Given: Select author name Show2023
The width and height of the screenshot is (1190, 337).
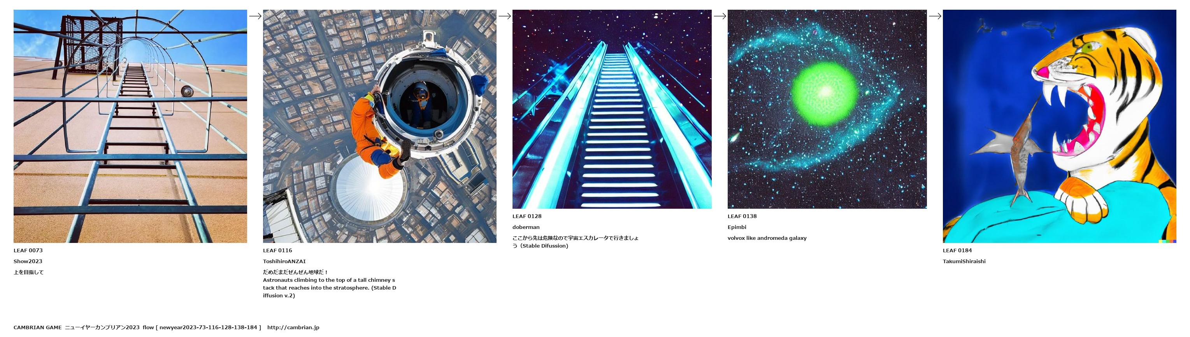Looking at the screenshot, I should 28,261.
